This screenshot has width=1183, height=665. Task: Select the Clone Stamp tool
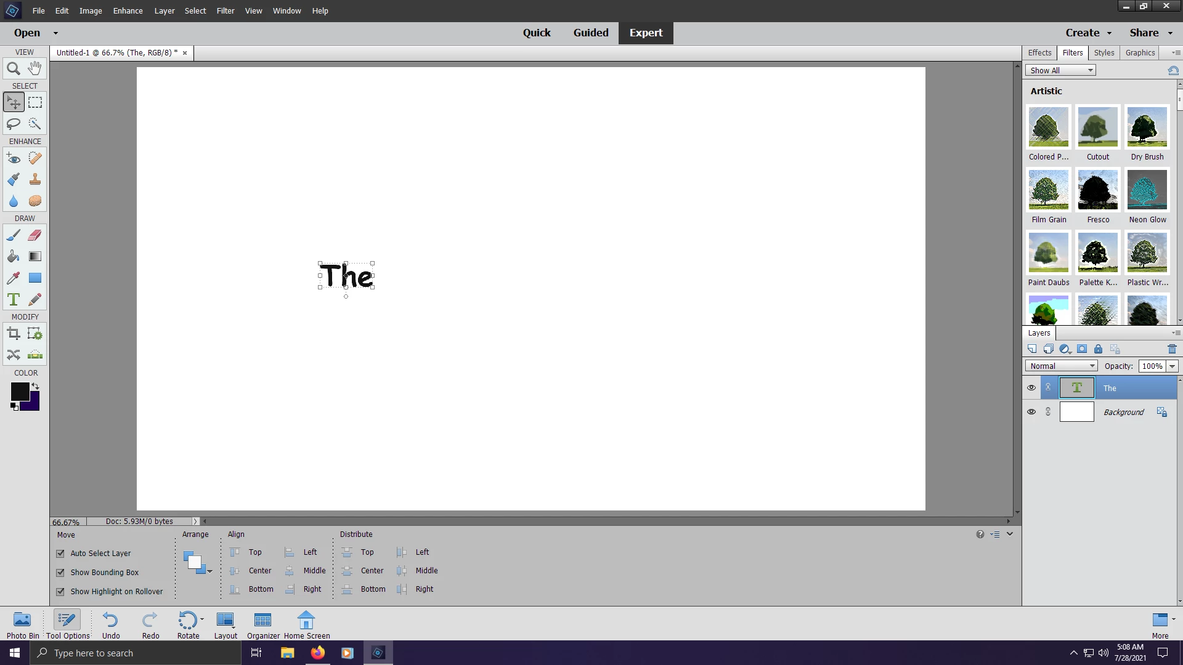pyautogui.click(x=35, y=180)
